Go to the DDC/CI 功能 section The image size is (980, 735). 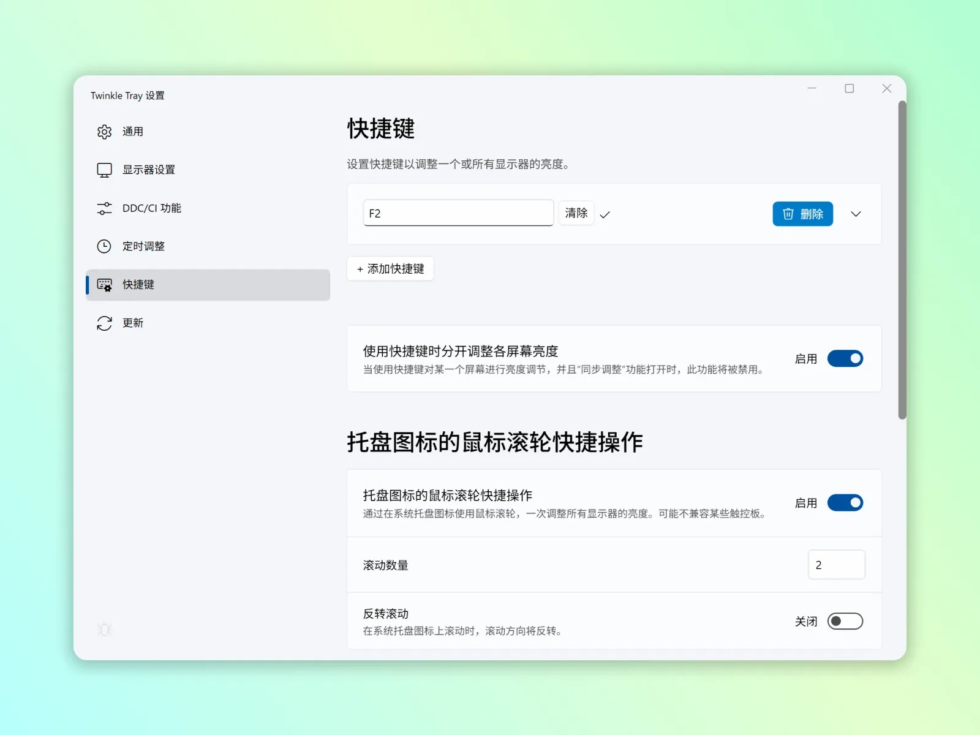(x=208, y=208)
